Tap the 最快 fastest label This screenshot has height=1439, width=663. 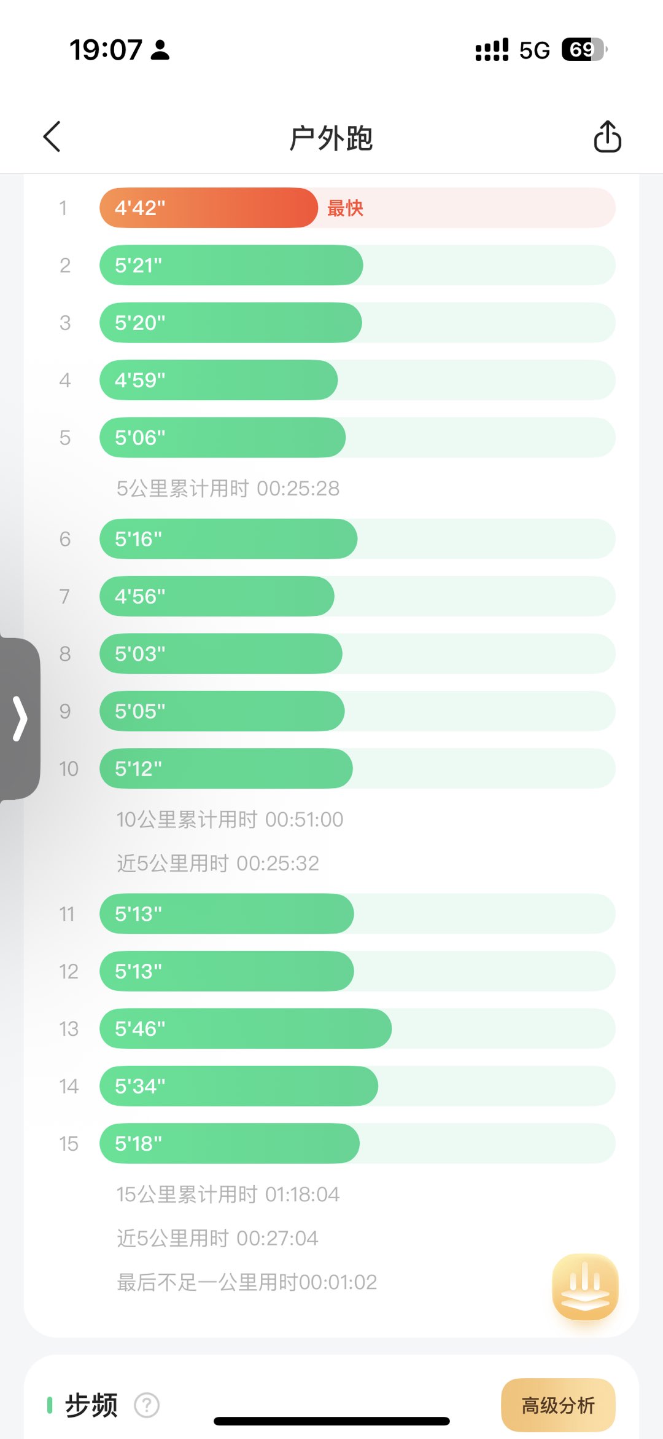pyautogui.click(x=345, y=208)
